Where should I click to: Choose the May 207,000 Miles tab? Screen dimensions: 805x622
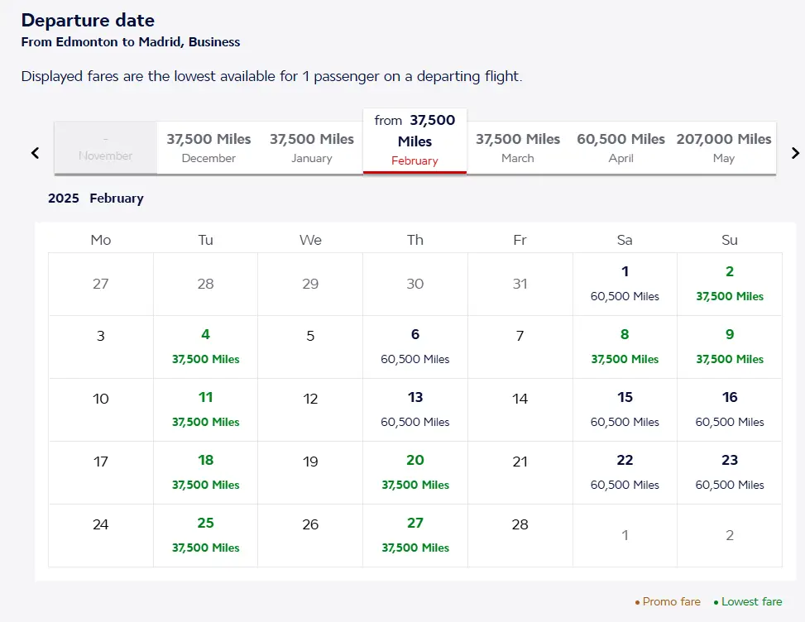(x=724, y=148)
